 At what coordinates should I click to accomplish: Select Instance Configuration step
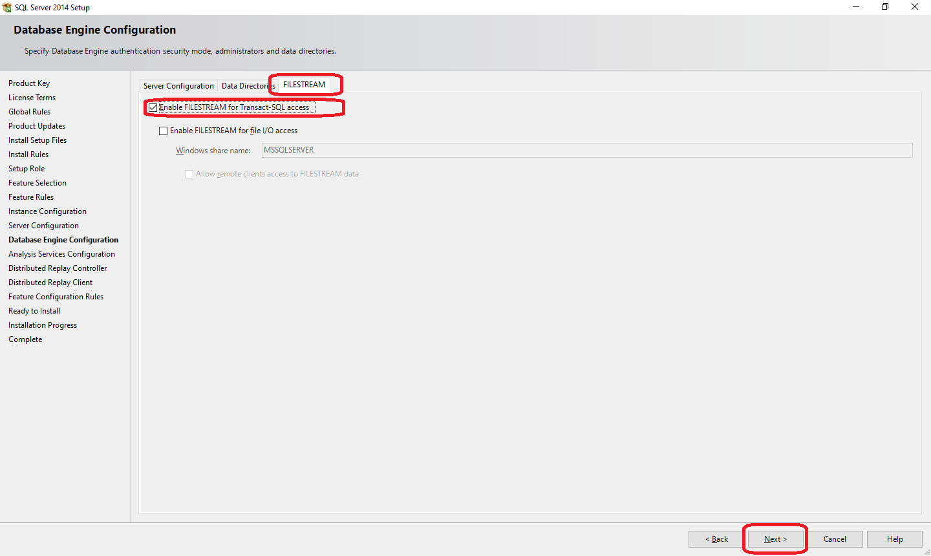point(47,211)
